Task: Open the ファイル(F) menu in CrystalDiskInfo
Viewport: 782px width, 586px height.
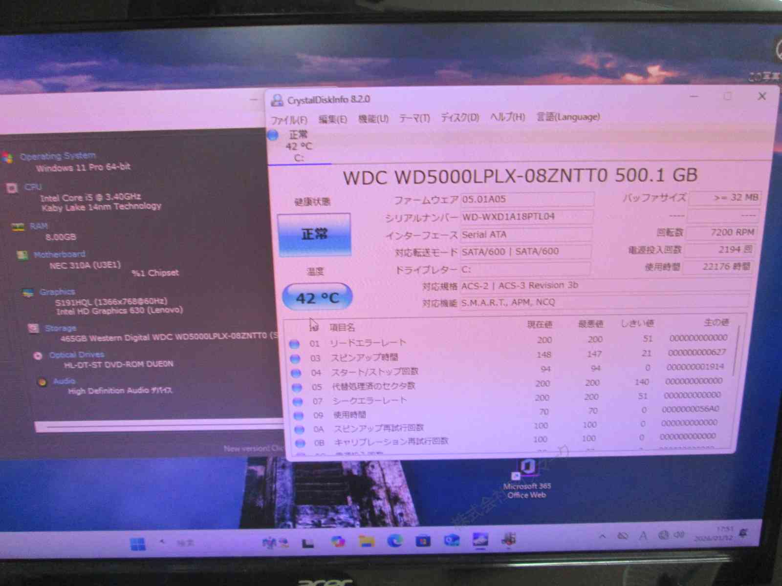Action: [x=289, y=120]
